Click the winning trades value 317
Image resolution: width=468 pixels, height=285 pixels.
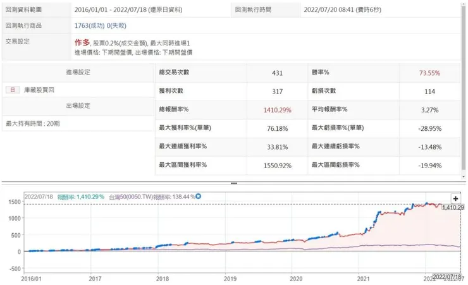277,92
